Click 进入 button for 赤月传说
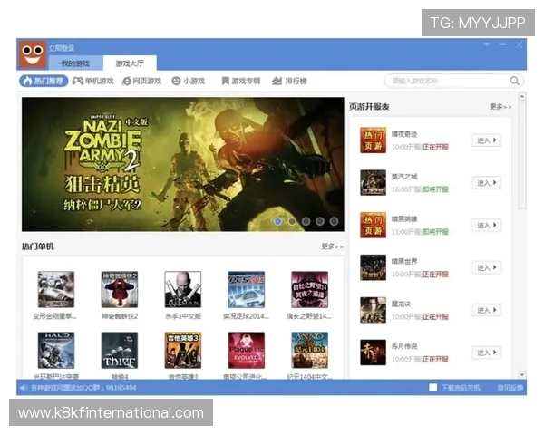This screenshot has height=435, width=544. tap(486, 353)
